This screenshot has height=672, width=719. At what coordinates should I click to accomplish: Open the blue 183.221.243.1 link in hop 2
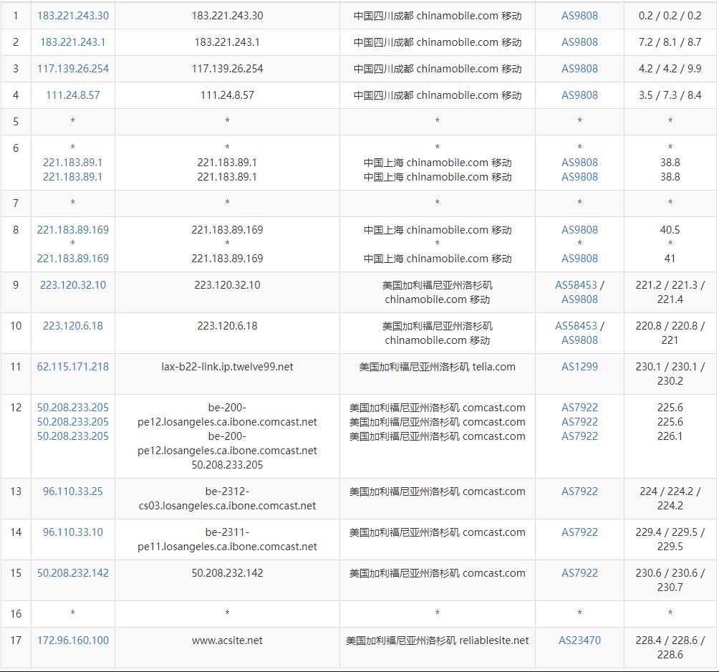click(x=73, y=42)
